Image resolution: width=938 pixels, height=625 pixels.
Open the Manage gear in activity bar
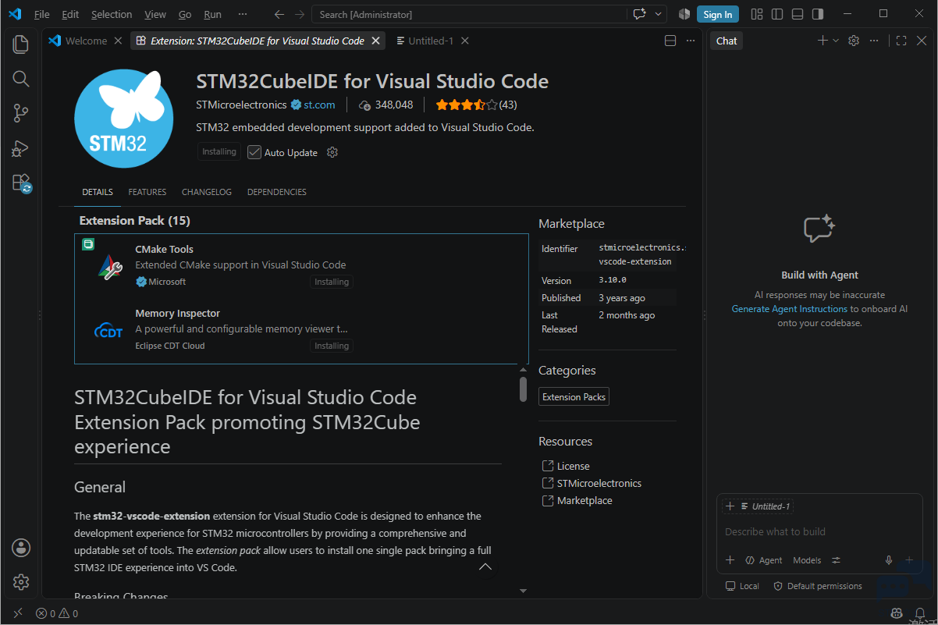(21, 582)
